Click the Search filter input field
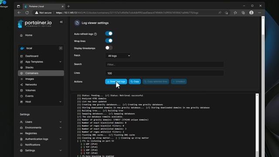Image resolution: width=279 pixels, height=157 pixels. click(164, 65)
